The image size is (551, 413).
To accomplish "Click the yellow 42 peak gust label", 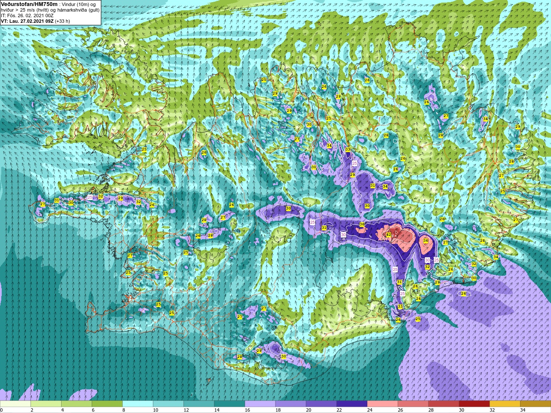I will pyautogui.click(x=388, y=235).
